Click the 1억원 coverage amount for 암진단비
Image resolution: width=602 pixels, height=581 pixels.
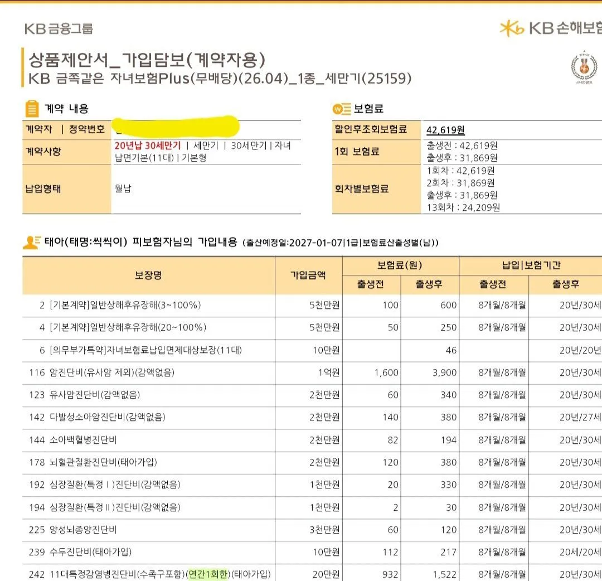329,372
